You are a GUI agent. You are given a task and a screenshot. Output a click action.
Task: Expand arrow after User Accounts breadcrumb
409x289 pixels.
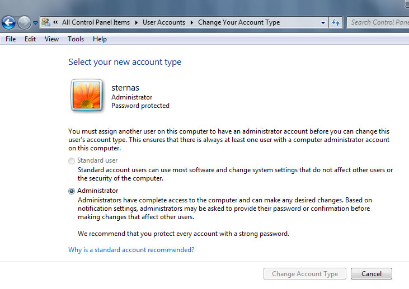(x=192, y=23)
